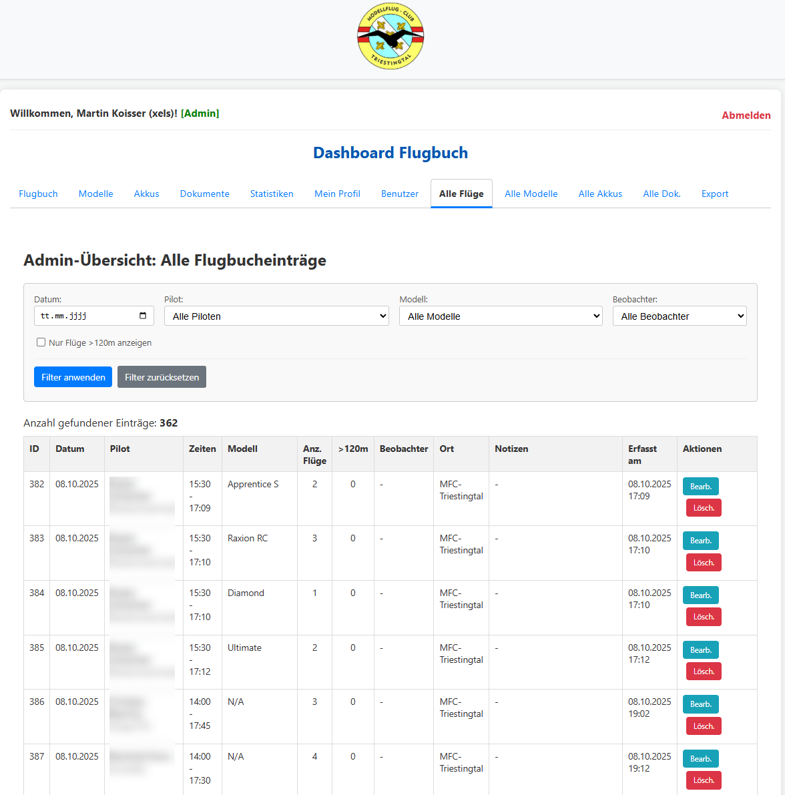Edit flight entry 382 with Bearb. button
785x795 pixels.
(x=700, y=487)
